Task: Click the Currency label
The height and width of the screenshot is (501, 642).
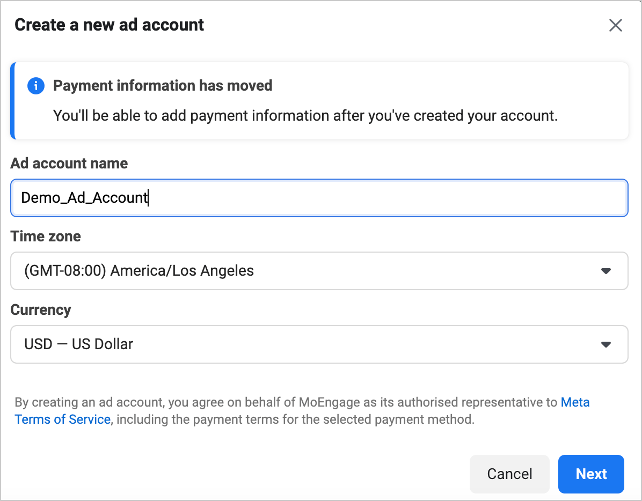Action: coord(41,310)
